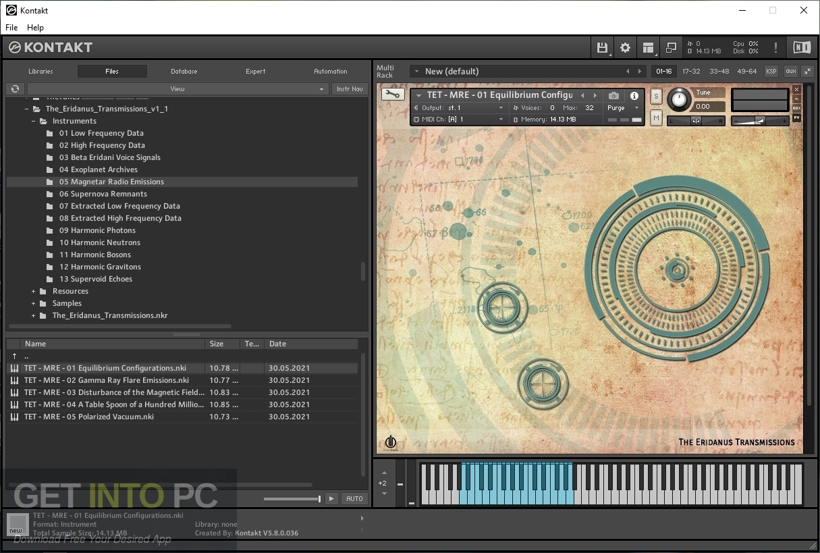Play the sample preview button
The height and width of the screenshot is (553, 820).
331,498
